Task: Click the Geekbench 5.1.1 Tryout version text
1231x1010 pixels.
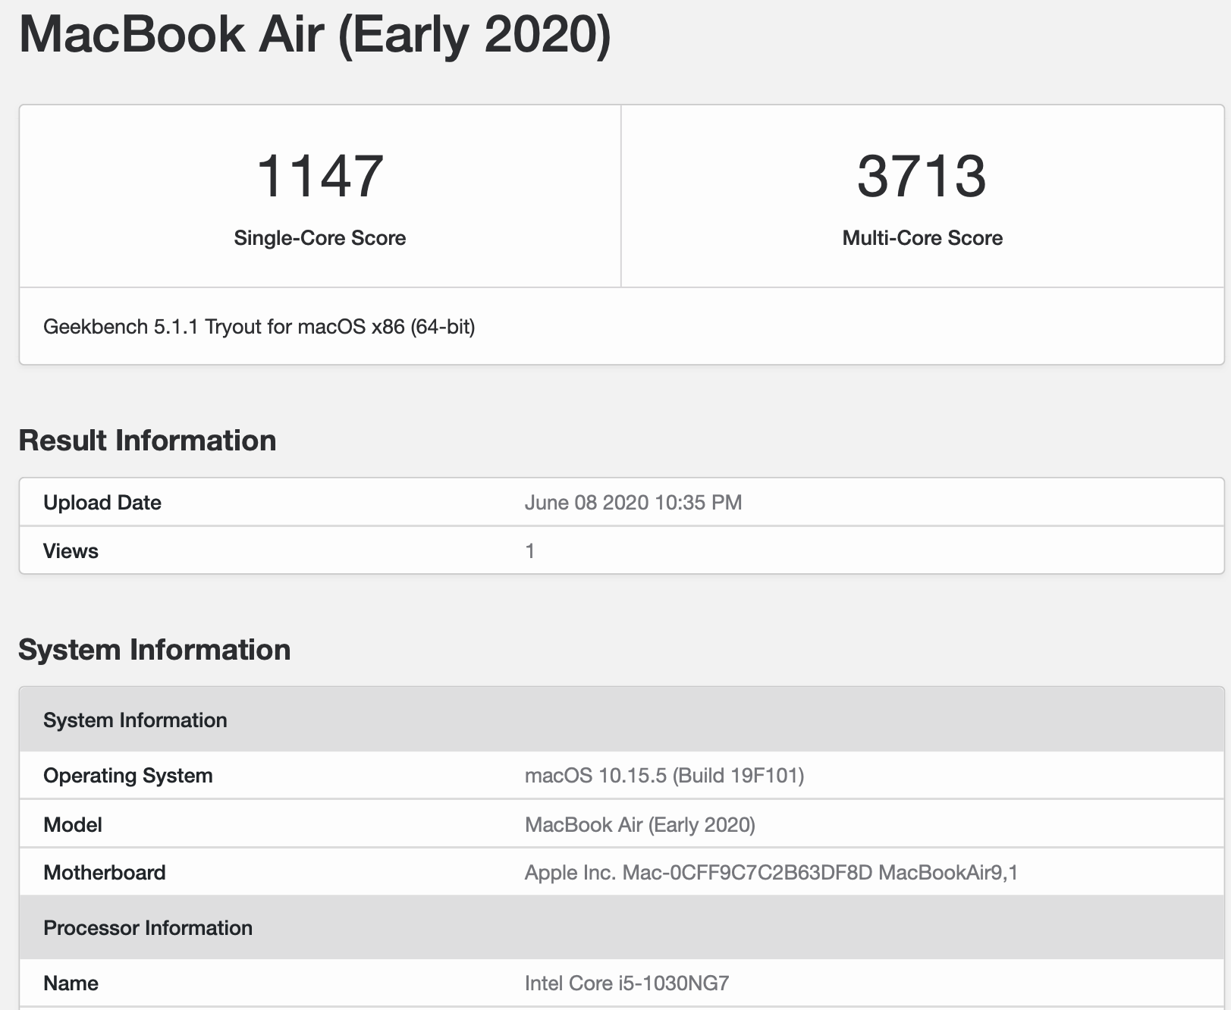Action: tap(259, 327)
